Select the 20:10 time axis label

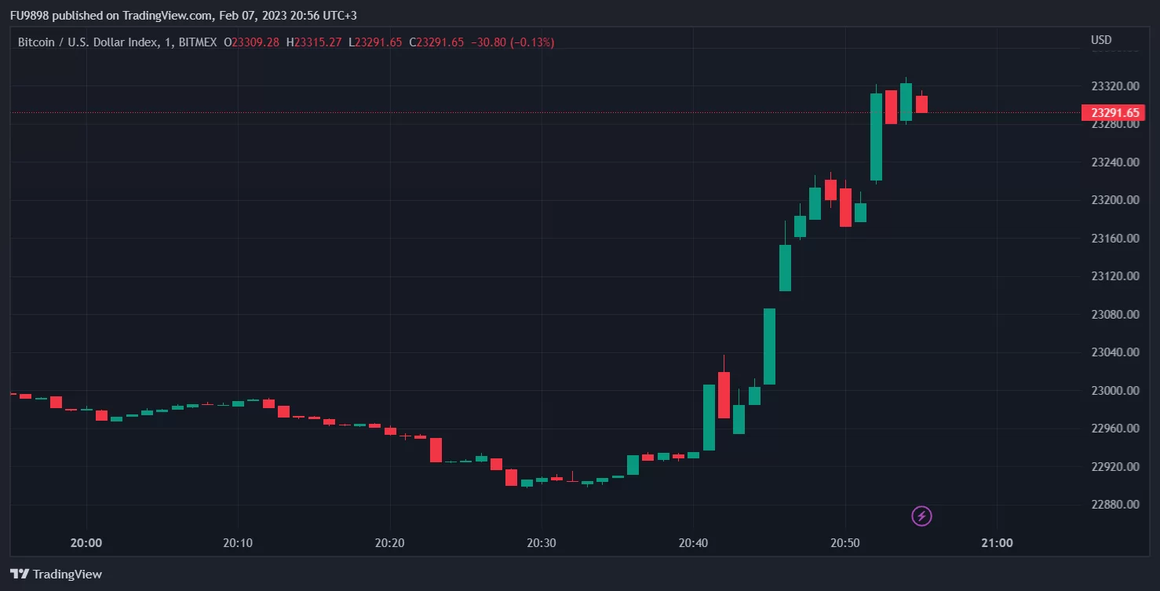pyautogui.click(x=238, y=542)
